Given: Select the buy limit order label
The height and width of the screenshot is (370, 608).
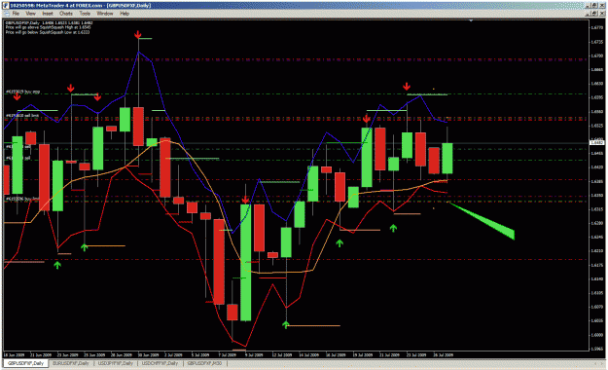Looking at the screenshot, I should pyautogui.click(x=22, y=199).
